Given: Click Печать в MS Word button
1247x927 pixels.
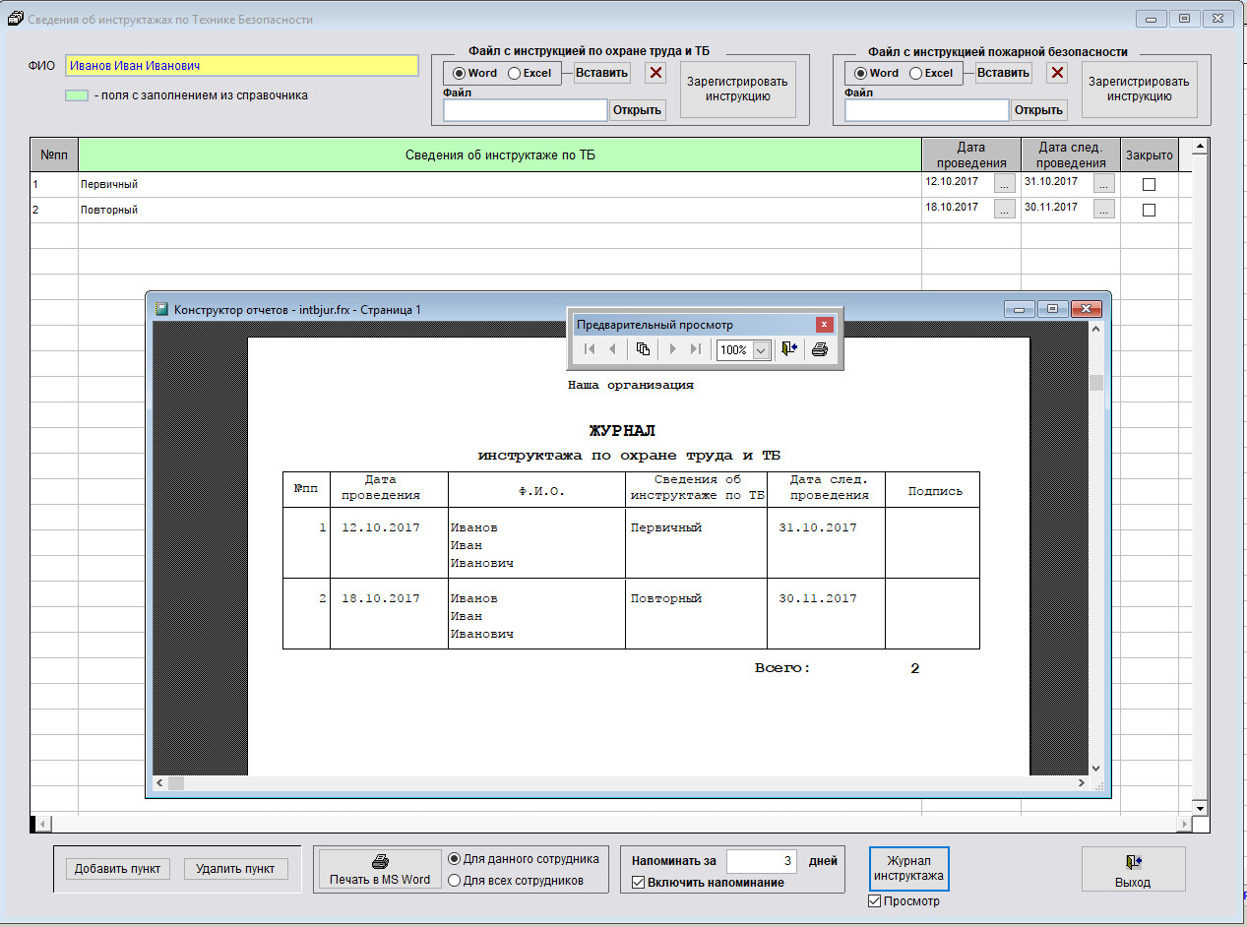Looking at the screenshot, I should pos(380,870).
